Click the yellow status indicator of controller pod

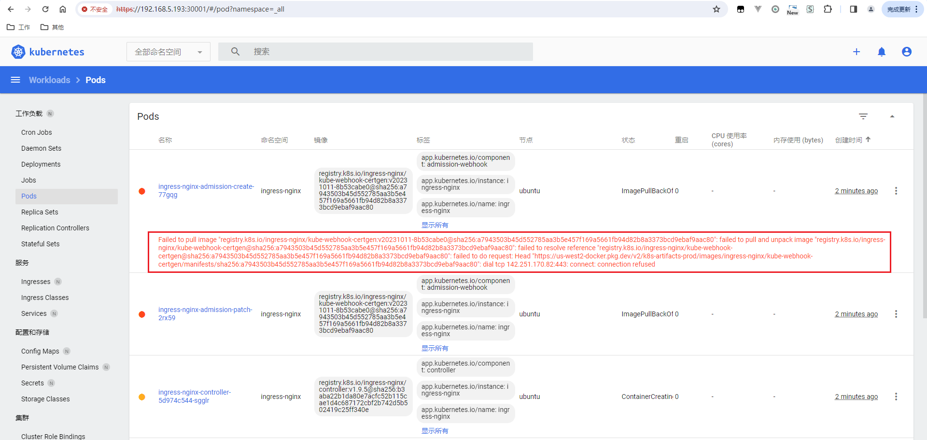click(x=142, y=397)
